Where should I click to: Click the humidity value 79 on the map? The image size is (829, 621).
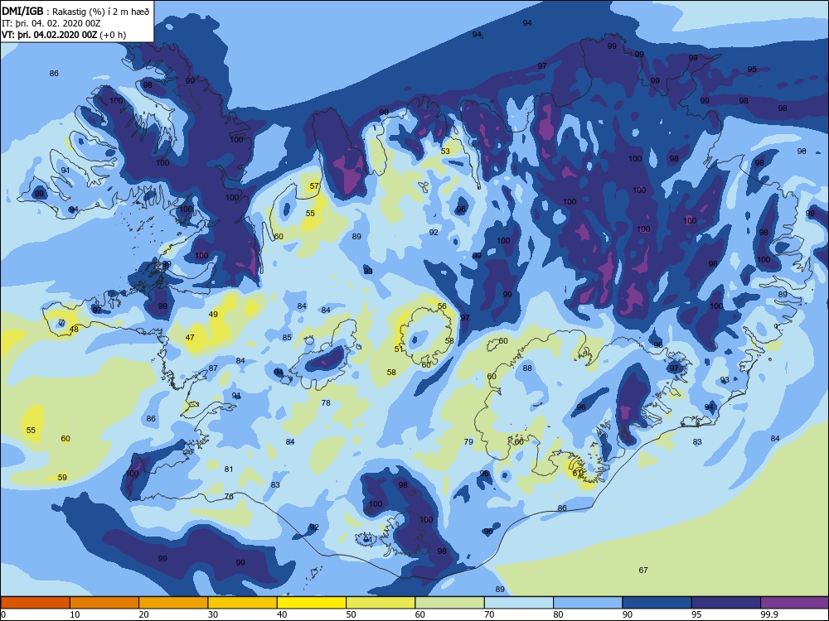468,441
